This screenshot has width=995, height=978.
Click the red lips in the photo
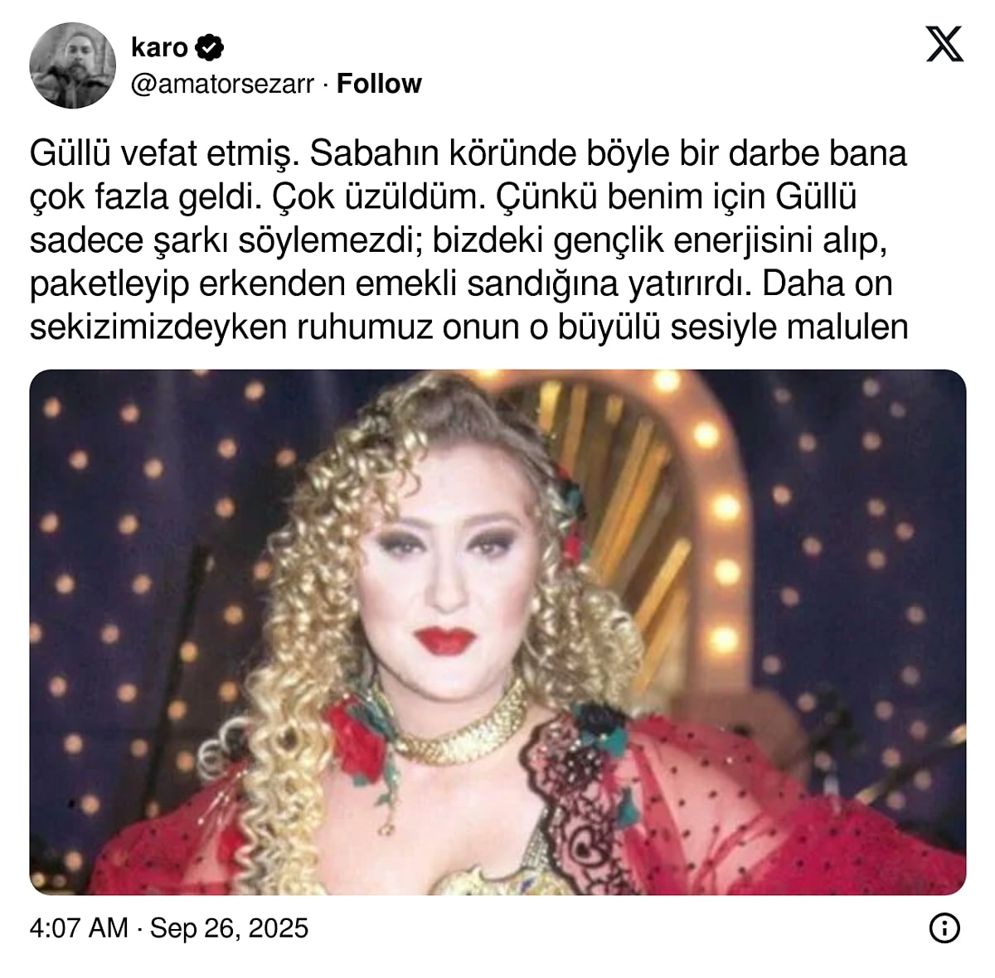click(x=445, y=639)
